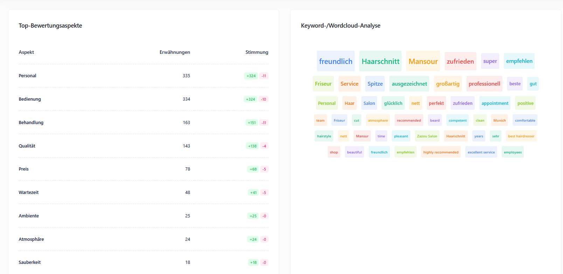Pick the 'best hairdresser' tag
563x274 pixels.
pos(521,136)
